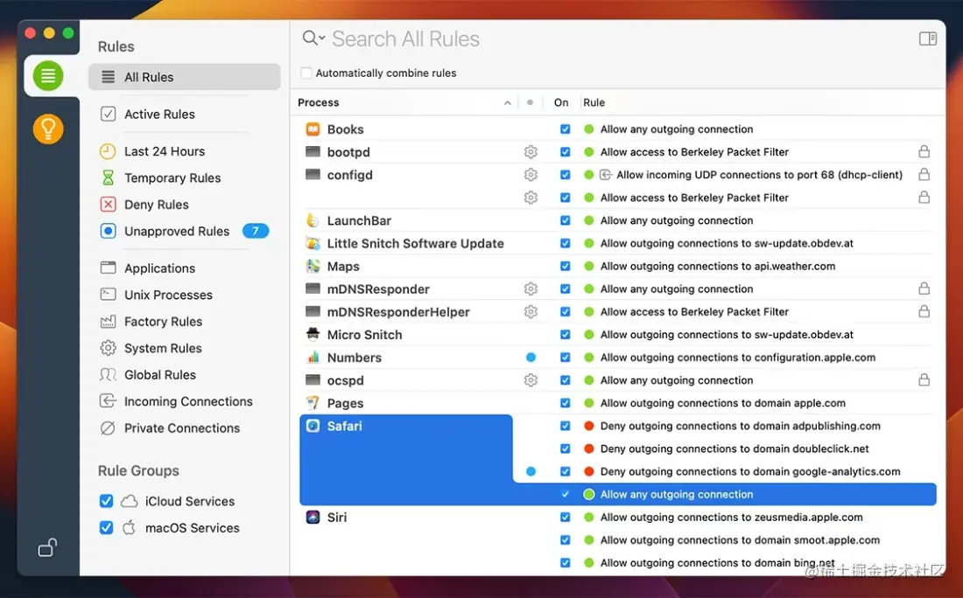Open the orange lightbulb suggestions icon
This screenshot has width=963, height=598.
48,129
